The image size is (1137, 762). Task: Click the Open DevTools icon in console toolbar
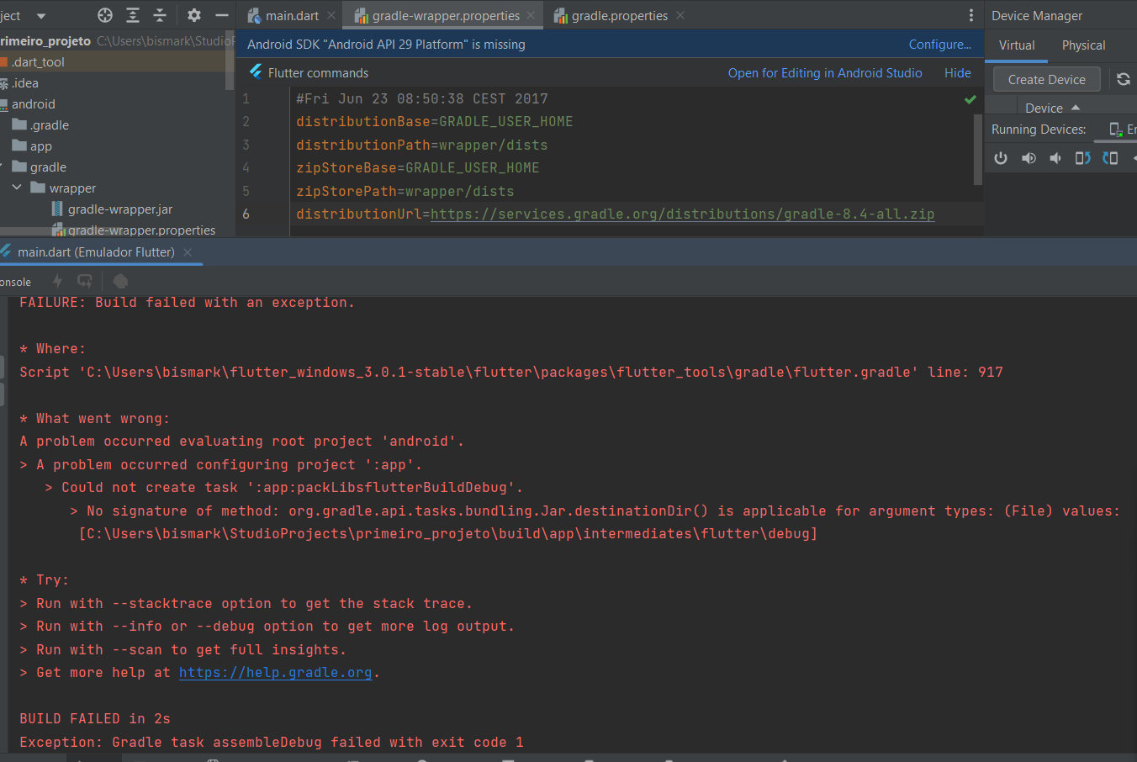[x=120, y=281]
